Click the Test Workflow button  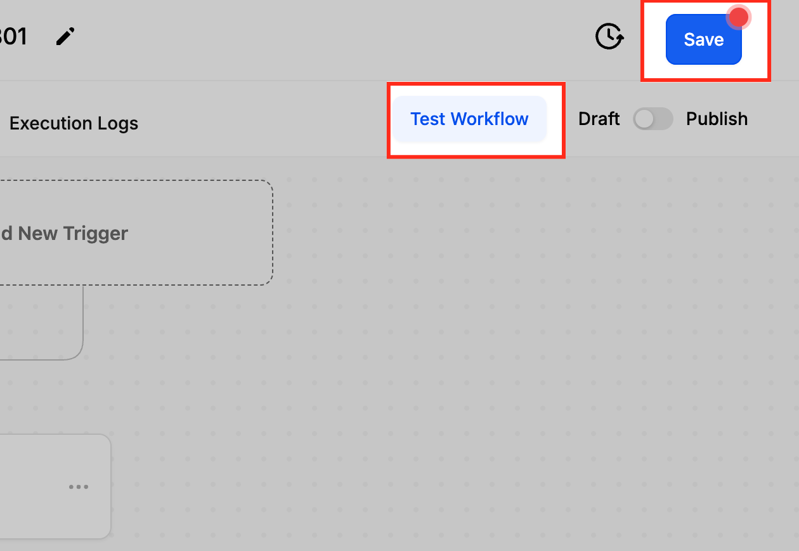(469, 119)
